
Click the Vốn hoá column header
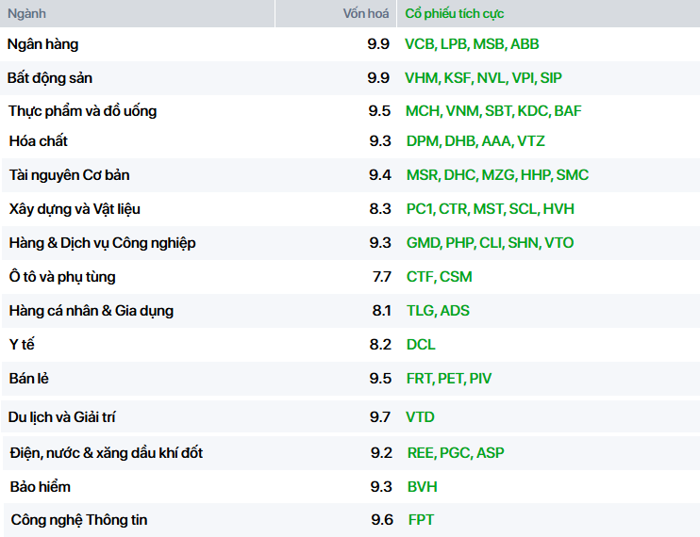coord(366,14)
